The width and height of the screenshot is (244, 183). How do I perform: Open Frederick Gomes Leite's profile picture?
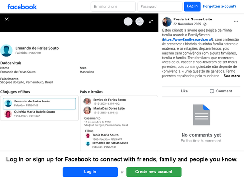click(167, 21)
